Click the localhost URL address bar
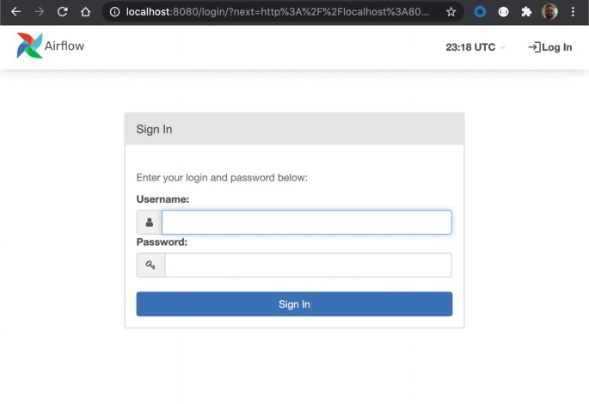 (x=275, y=12)
